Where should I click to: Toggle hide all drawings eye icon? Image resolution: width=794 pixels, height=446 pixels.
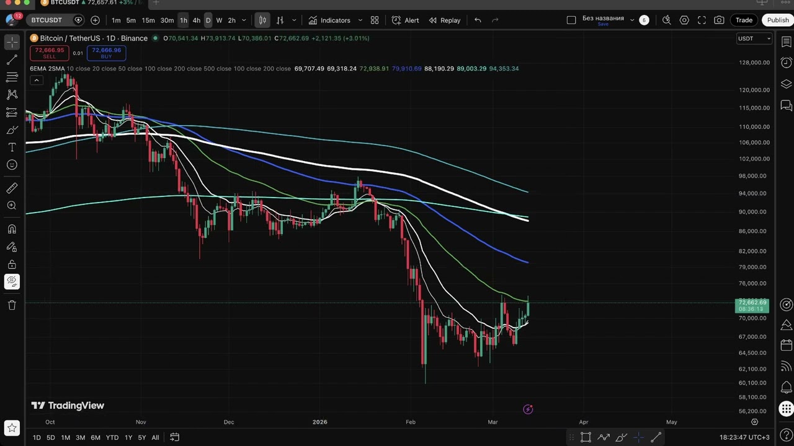click(12, 282)
